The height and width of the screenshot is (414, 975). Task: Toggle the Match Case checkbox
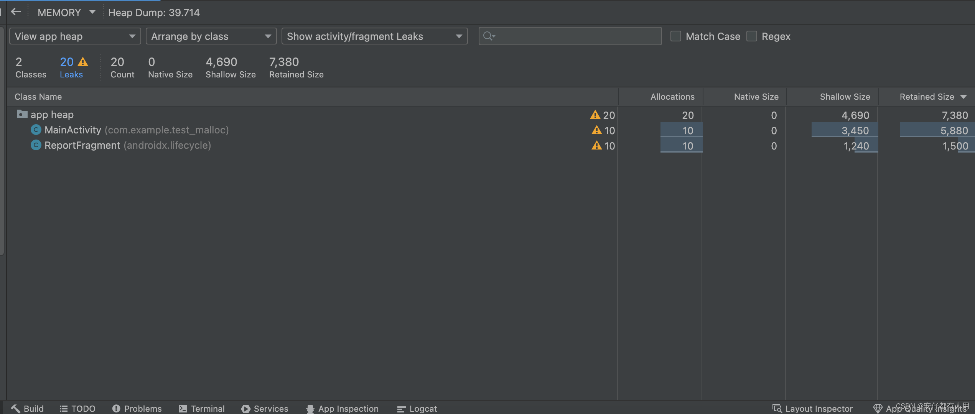(x=675, y=36)
